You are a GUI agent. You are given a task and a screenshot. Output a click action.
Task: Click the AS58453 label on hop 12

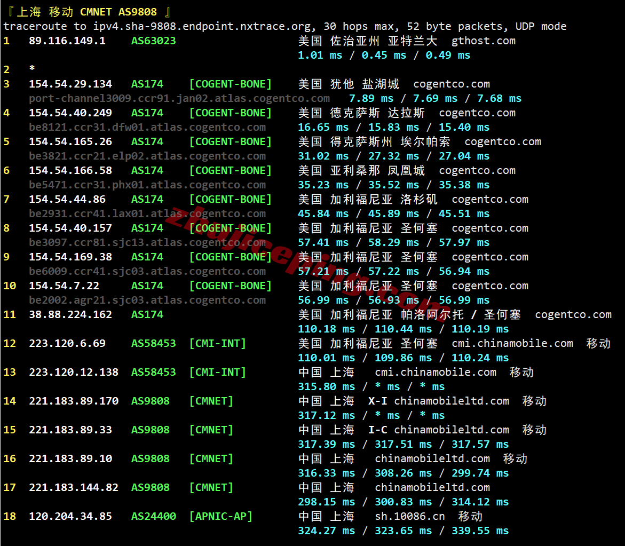coord(153,343)
